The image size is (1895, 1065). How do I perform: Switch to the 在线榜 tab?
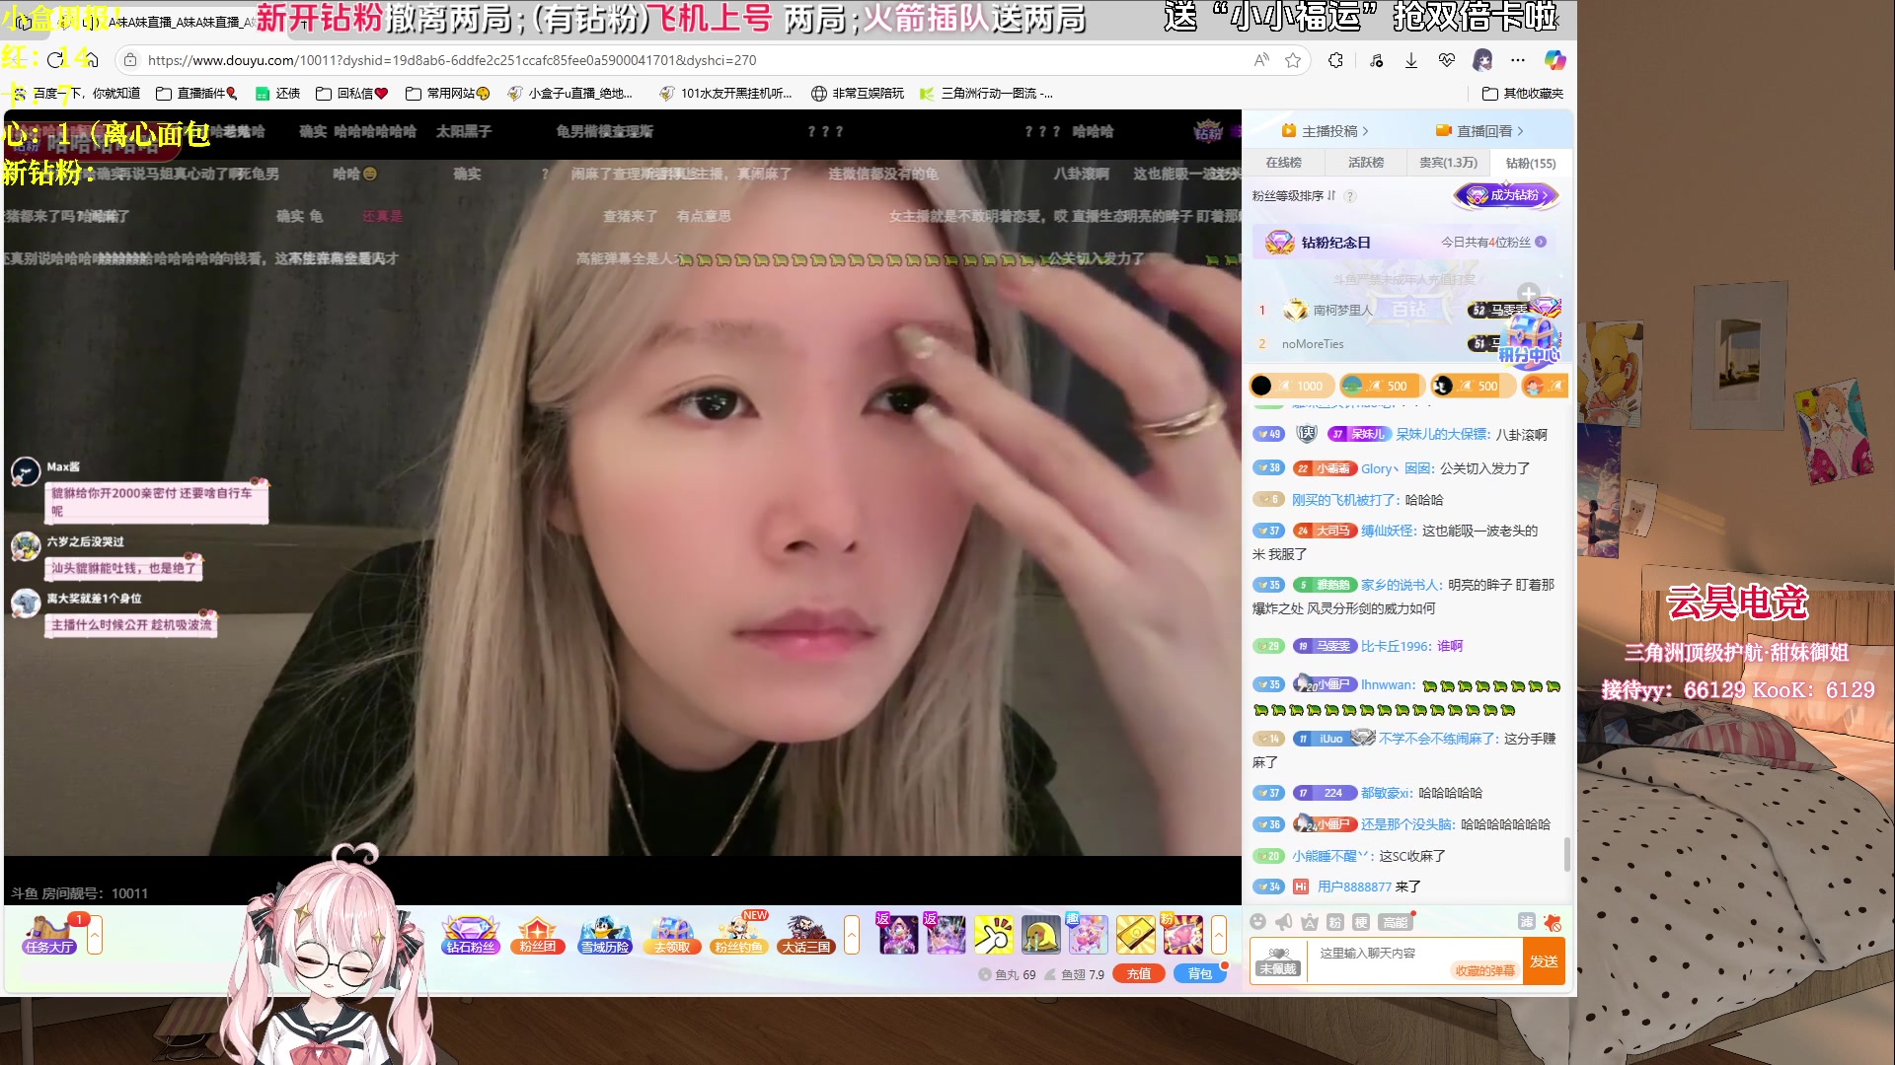point(1283,163)
